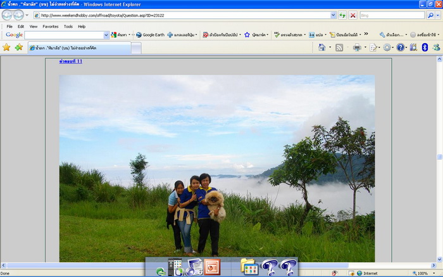Open the Favorites menu
The width and height of the screenshot is (443, 277).
[x=51, y=27]
